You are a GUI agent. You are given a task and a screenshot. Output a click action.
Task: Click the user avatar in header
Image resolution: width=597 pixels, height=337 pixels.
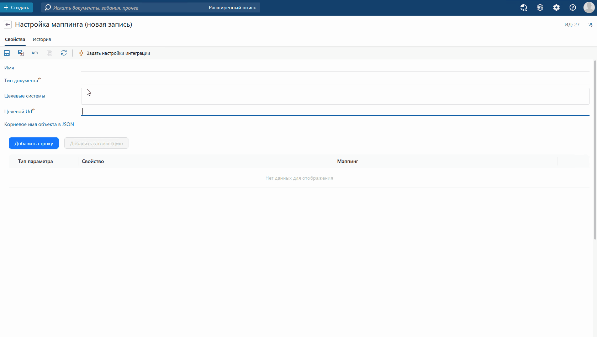point(589,7)
